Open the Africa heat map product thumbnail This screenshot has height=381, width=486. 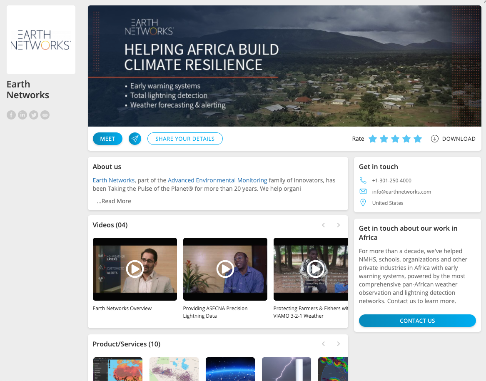[x=118, y=369]
